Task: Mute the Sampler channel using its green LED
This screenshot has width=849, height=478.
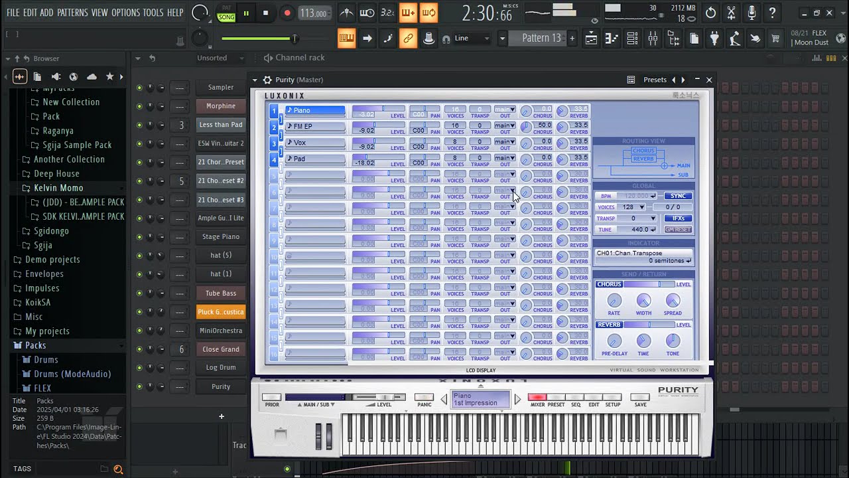Action: point(139,88)
